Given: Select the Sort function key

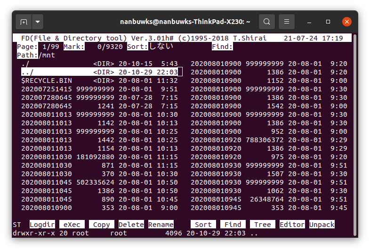Looking at the screenshot, I should click(x=203, y=224).
